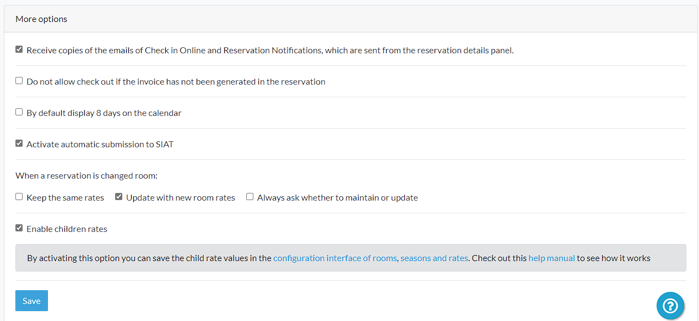The image size is (699, 321).
Task: Check the 'Do not allow check out' checkbox
Action: point(19,81)
